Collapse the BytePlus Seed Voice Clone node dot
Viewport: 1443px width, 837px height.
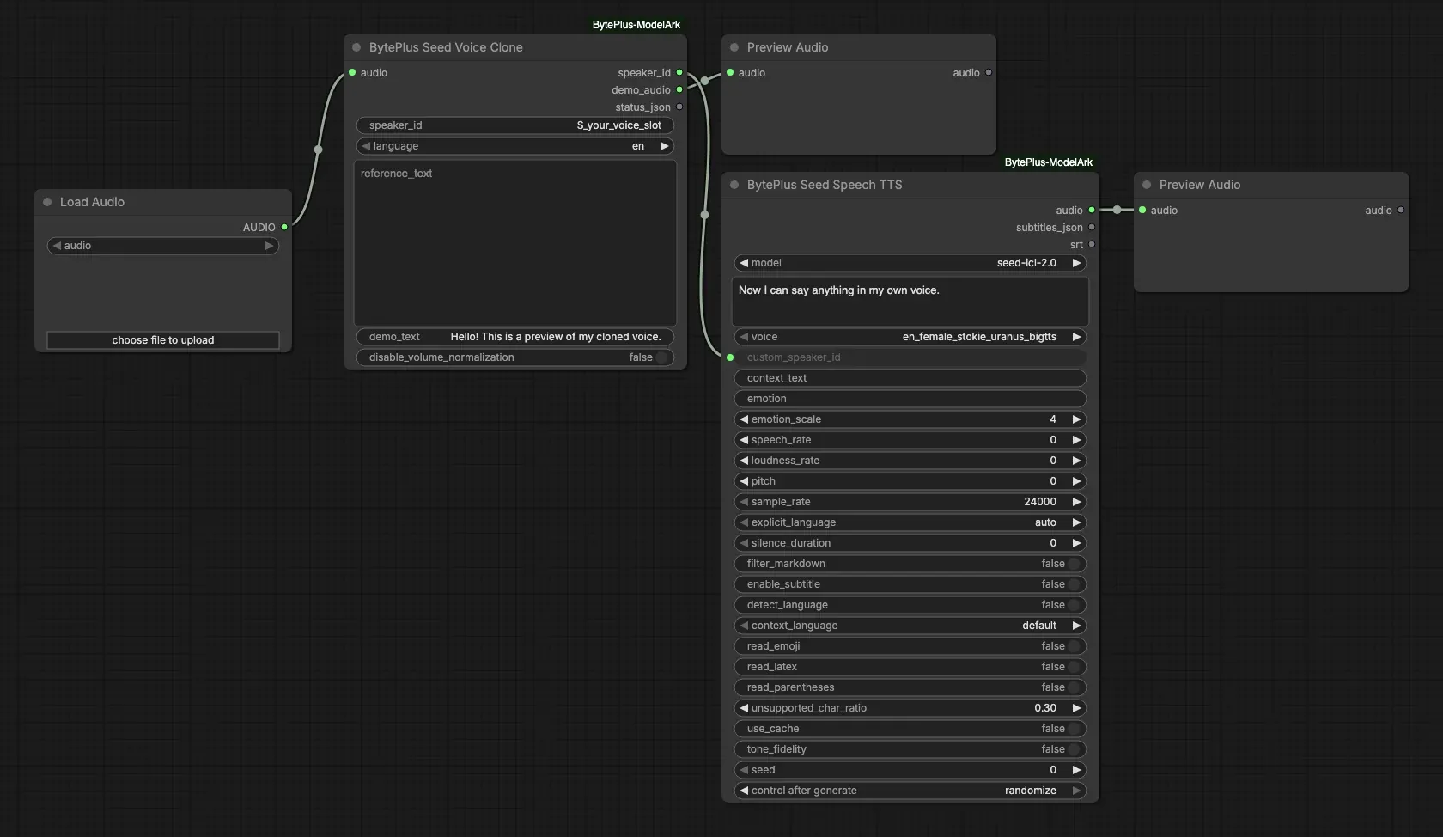coord(356,47)
